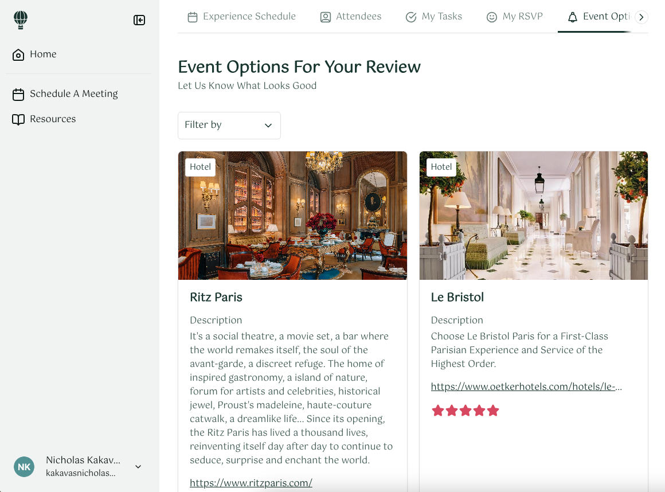Open Resources via its book icon

pos(18,119)
